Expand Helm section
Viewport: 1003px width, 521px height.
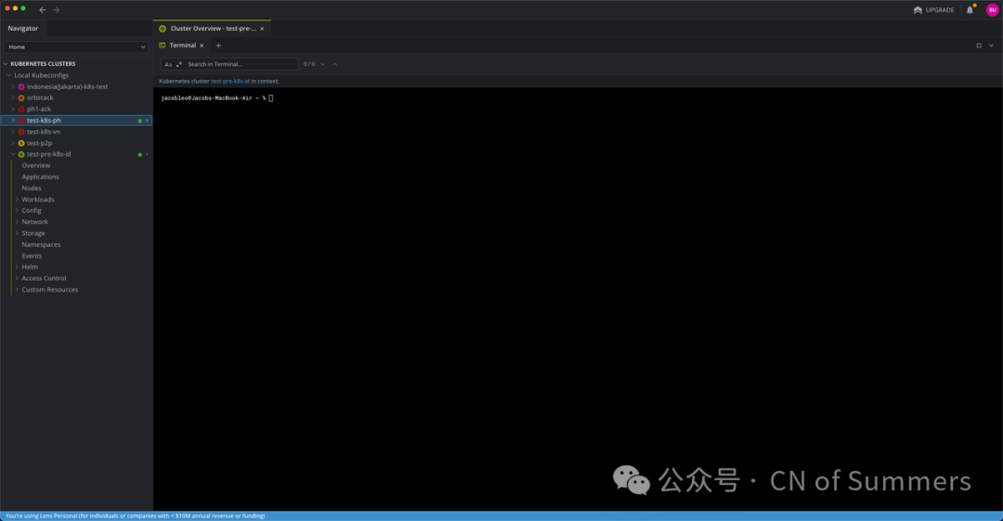[x=17, y=267]
